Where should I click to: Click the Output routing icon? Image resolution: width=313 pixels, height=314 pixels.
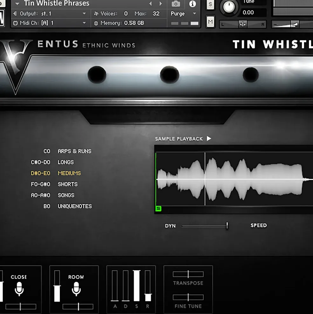15,14
